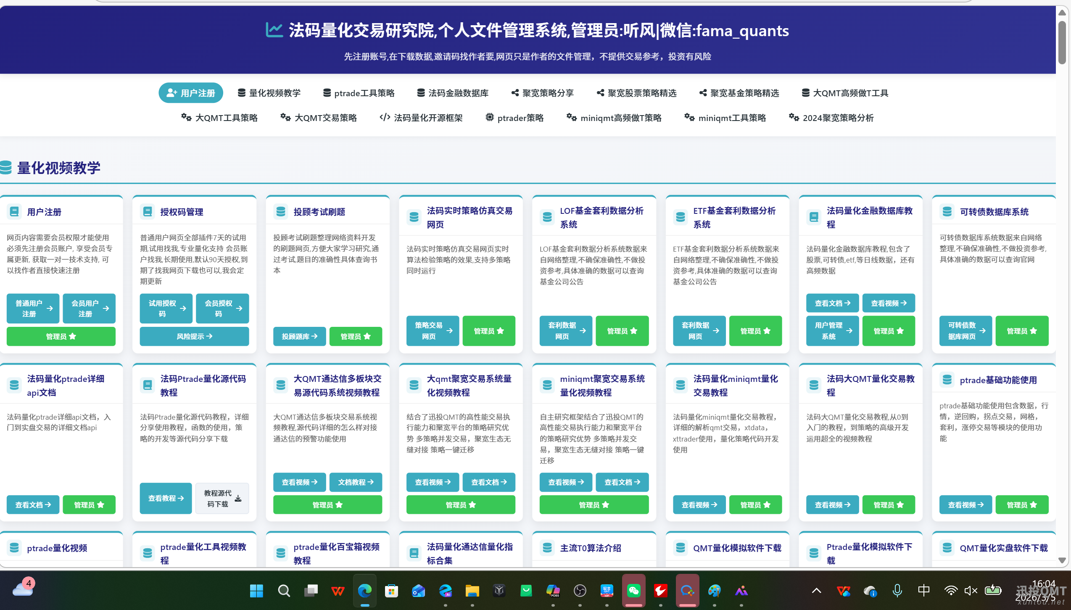Click scrollbar down arrow

click(1062, 560)
